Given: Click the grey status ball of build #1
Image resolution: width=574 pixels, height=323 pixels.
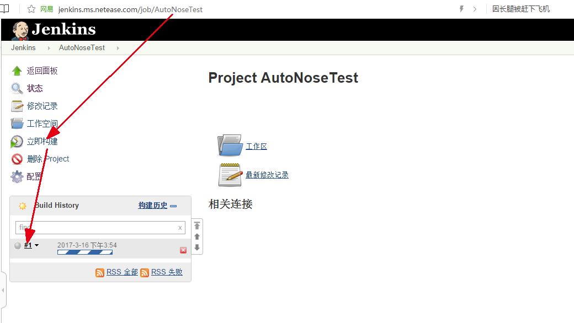Looking at the screenshot, I should pos(18,245).
